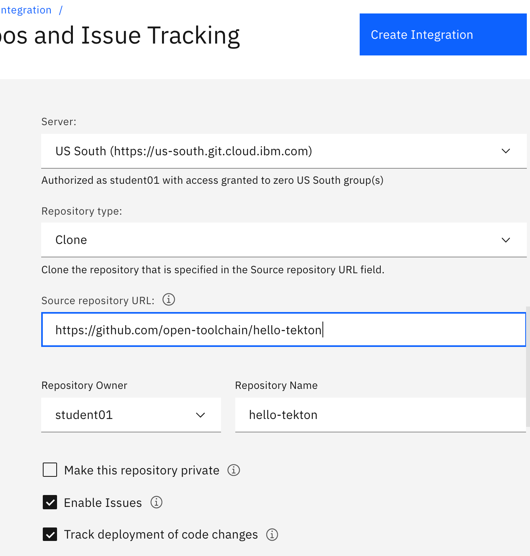Click the 'Repository Owner' label
The height and width of the screenshot is (556, 530).
(84, 385)
